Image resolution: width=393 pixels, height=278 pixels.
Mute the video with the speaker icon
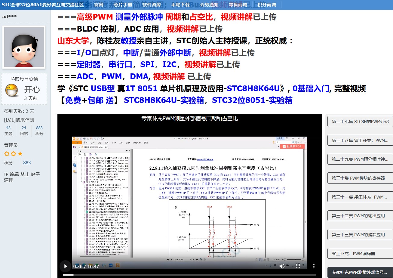(x=282, y=266)
